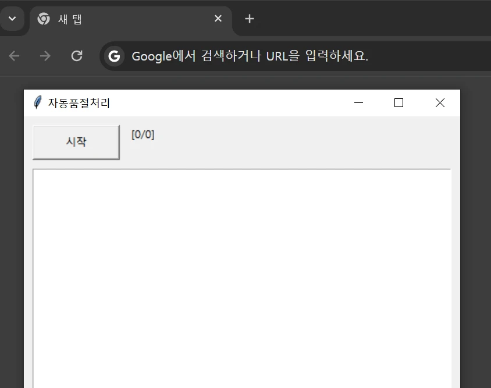This screenshot has height=388, width=491.
Task: Reload the current Chrome page
Action: click(x=76, y=56)
